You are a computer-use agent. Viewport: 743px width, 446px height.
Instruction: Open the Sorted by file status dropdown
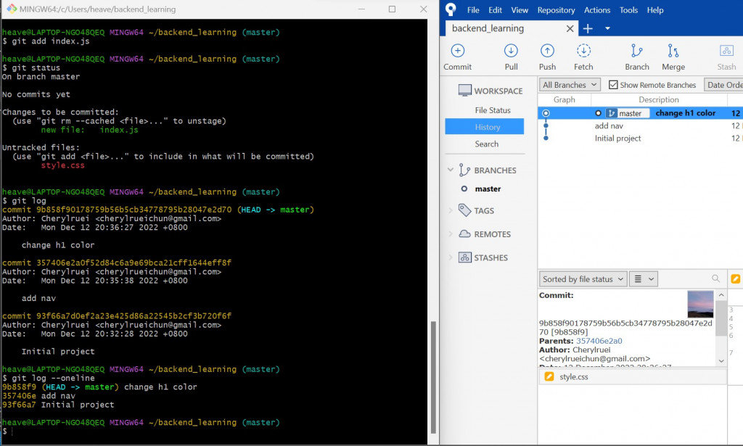pos(583,279)
